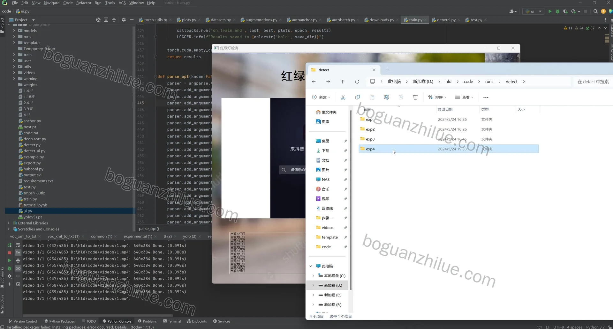The image size is (613, 329).
Task: Expand the models folder in project tree
Action: pos(14,31)
